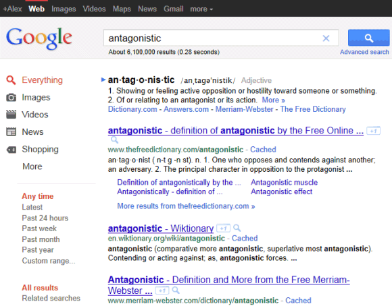Click the +1 button on Wiktionary result

pyautogui.click(x=223, y=228)
